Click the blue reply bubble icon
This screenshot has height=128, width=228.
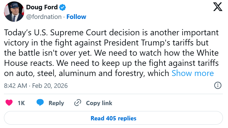40,103
